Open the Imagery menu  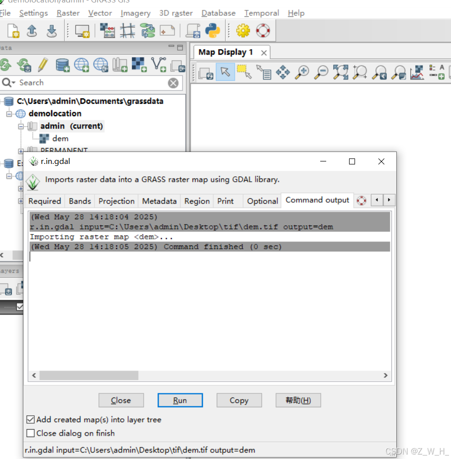click(135, 13)
